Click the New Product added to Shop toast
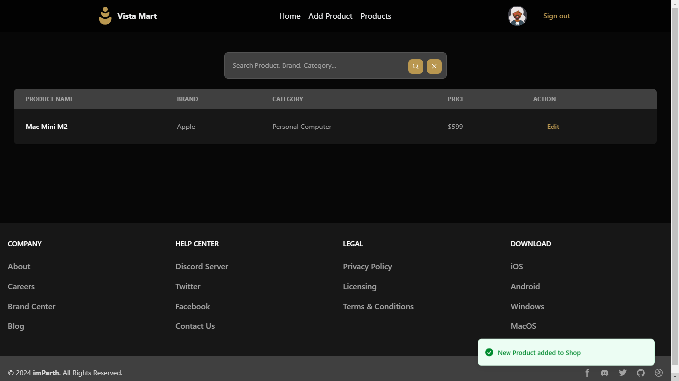The image size is (679, 381). tap(566, 352)
